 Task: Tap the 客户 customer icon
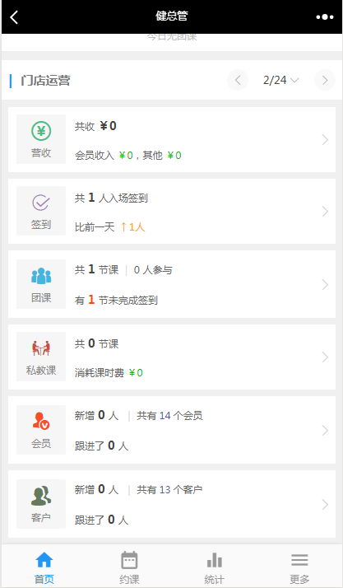(x=41, y=496)
